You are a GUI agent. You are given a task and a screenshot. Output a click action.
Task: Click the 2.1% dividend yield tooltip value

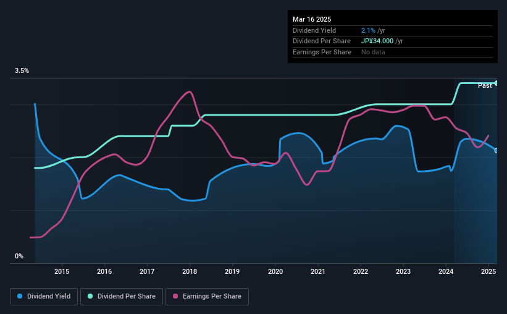coord(368,30)
